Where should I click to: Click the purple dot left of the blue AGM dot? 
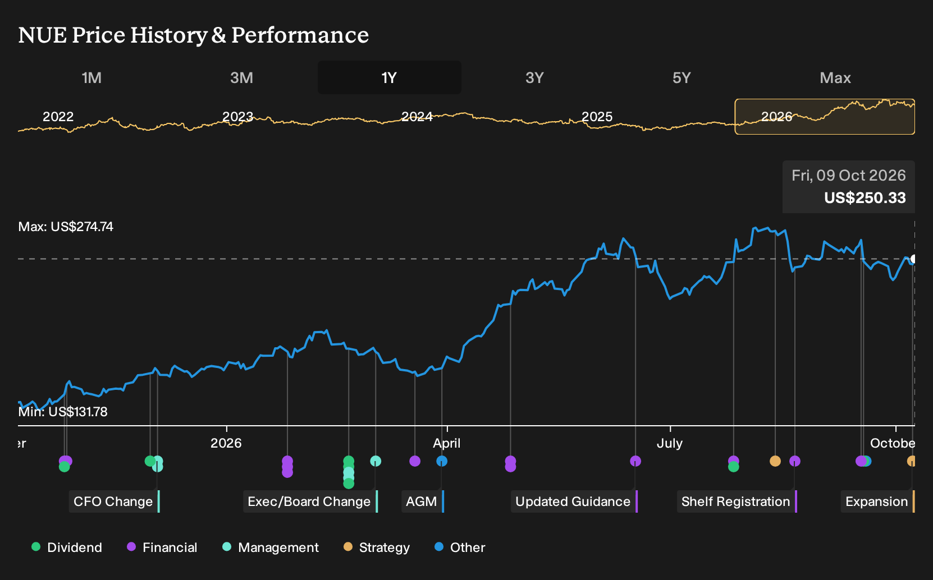[x=415, y=461]
